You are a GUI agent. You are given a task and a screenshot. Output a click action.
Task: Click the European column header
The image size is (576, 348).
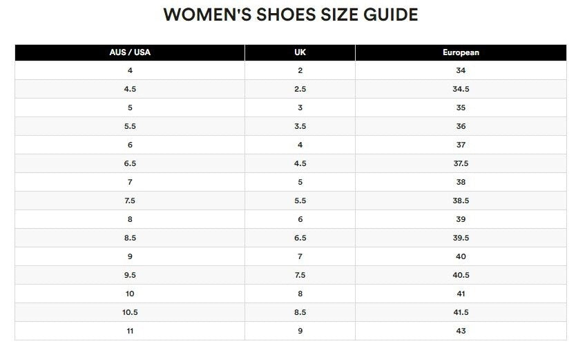(461, 52)
